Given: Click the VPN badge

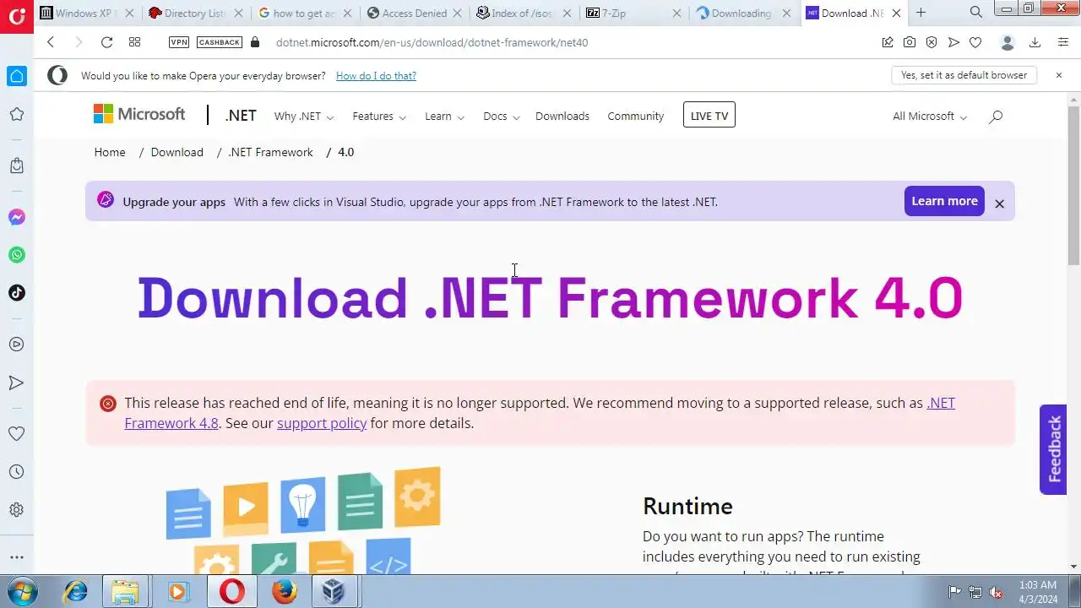Looking at the screenshot, I should 179,42.
